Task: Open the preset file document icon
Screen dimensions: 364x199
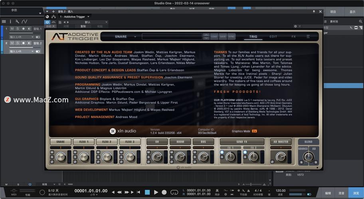Action: pyautogui.click(x=60, y=22)
